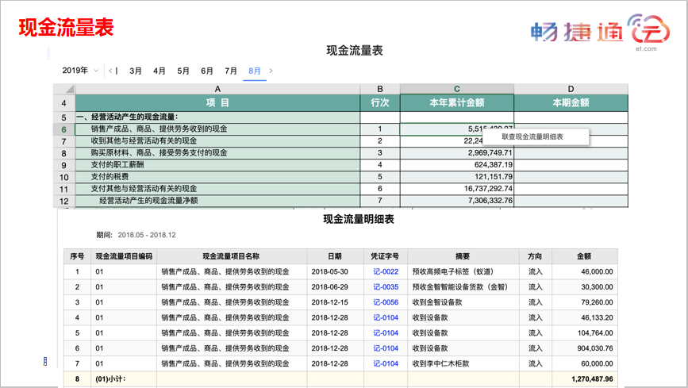Click amount 79,260.00
Viewport: 688px width, 388px height.
597,302
